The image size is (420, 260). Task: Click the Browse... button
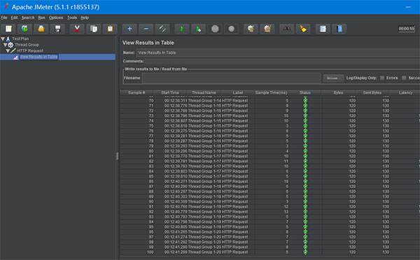[x=333, y=78]
